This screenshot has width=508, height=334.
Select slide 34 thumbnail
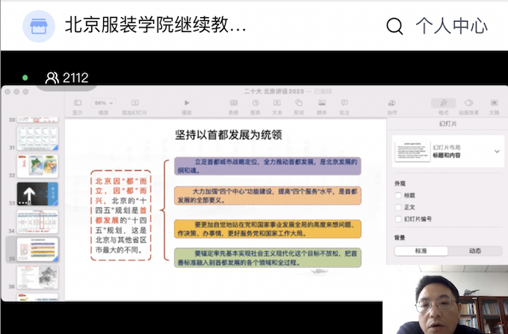click(37, 222)
